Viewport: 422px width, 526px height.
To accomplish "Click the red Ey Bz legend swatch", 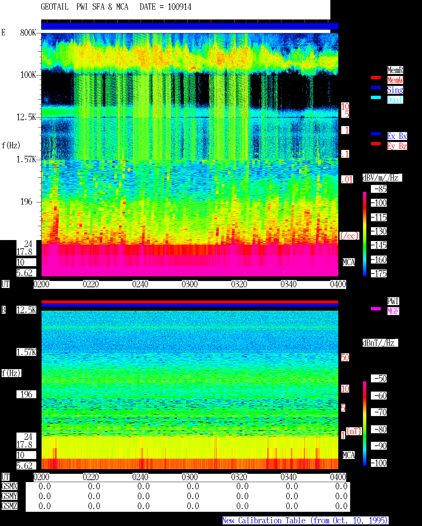I will click(x=376, y=144).
